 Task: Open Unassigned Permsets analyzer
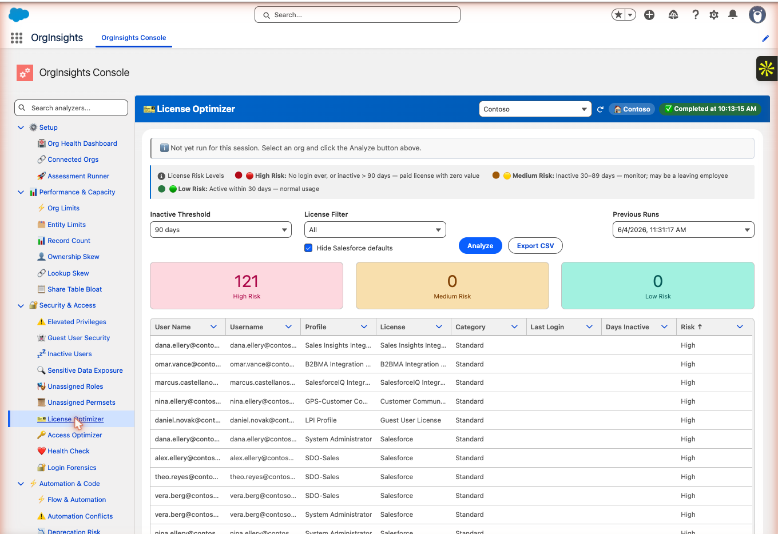tap(81, 403)
